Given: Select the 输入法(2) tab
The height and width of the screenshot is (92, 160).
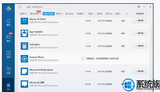Looking at the screenshot, I should 69,14.
